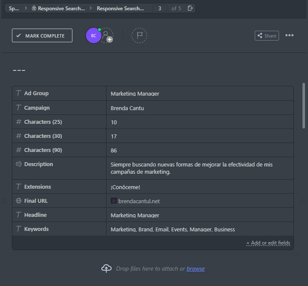Open the second Responsive Search list breadcrumb
This screenshot has height=286, width=308.
tap(120, 8)
